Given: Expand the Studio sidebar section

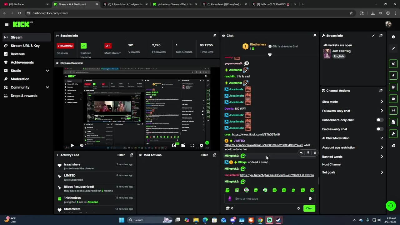Looking at the screenshot, I should (x=47, y=71).
